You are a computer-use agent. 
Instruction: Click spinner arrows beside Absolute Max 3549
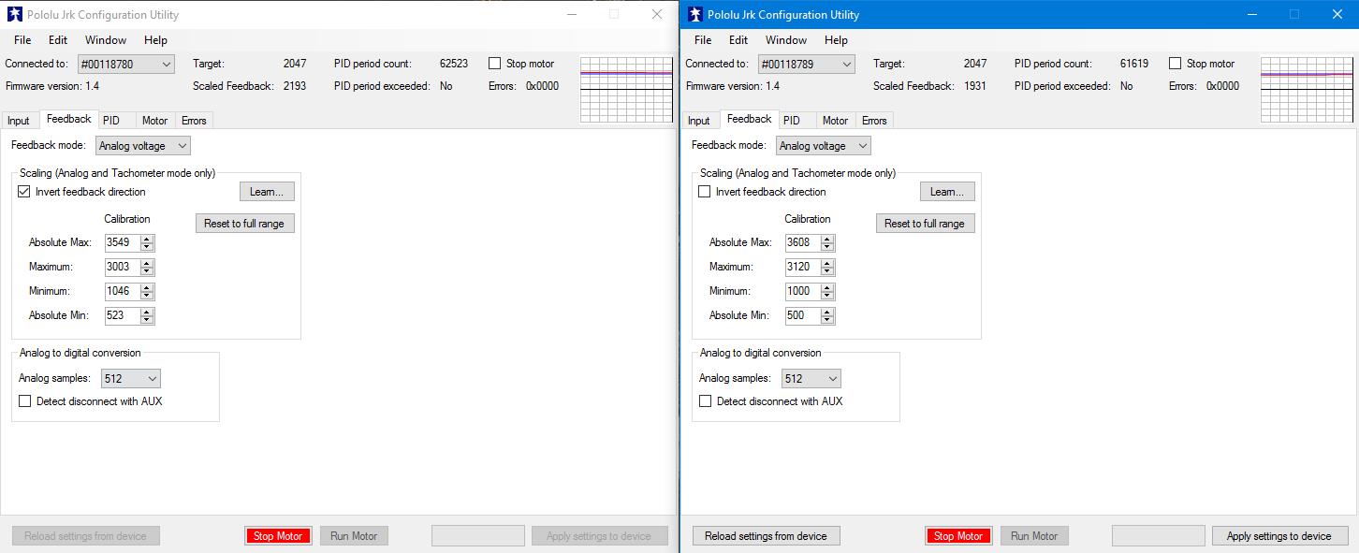click(x=147, y=242)
